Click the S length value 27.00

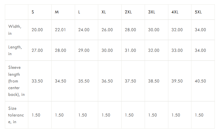37,51
